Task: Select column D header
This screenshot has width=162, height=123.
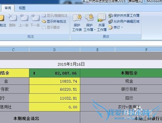Action: (x=54, y=50)
